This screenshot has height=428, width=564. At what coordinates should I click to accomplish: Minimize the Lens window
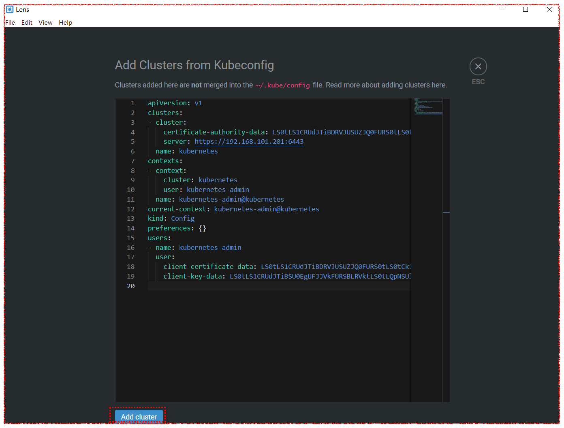502,9
